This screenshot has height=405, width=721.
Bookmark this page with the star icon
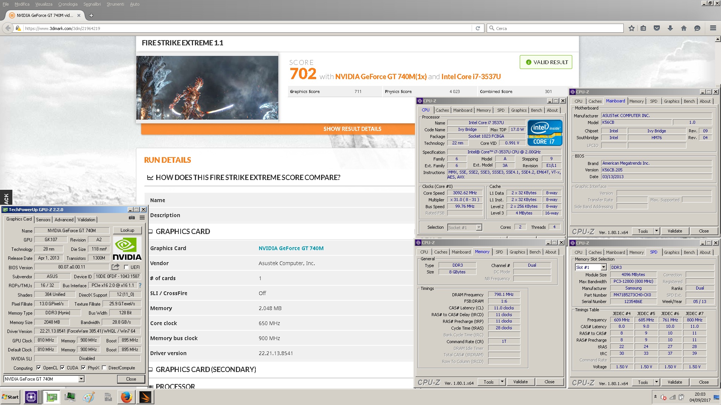(632, 28)
